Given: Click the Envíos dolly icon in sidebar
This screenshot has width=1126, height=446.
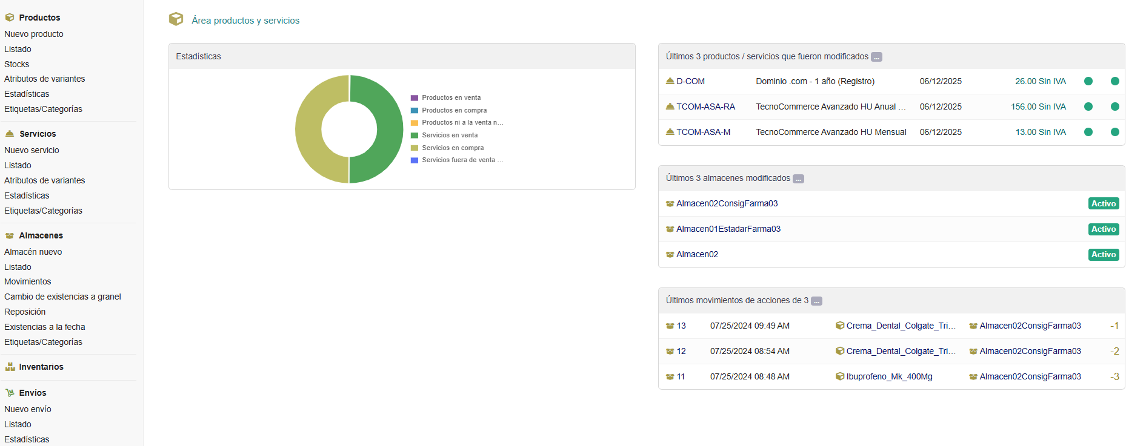Looking at the screenshot, I should tap(10, 393).
